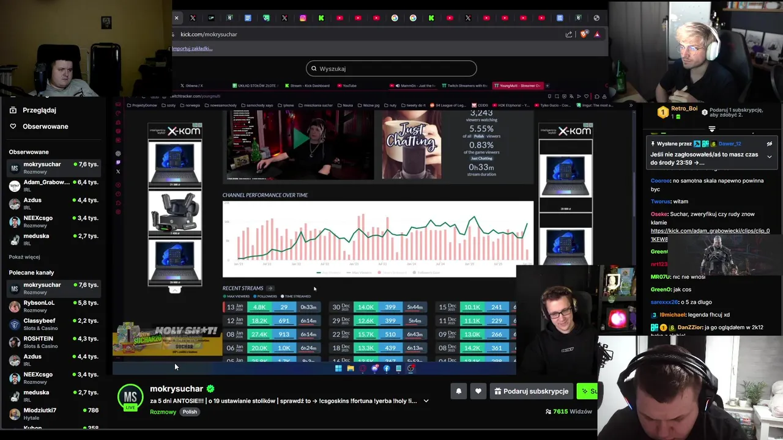
Task: Switch to YoungMulti - Streamer tab in stream
Action: pyautogui.click(x=518, y=86)
